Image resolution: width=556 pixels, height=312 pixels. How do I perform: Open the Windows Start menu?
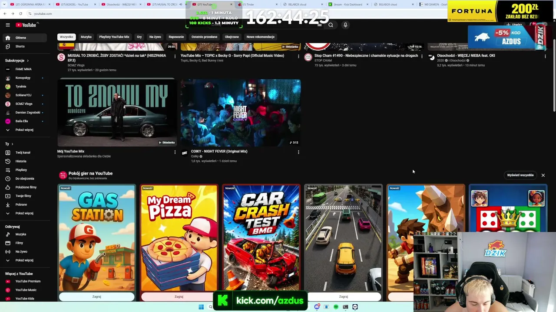[x=201, y=307]
